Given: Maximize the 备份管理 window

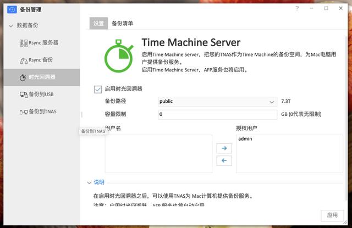Looking at the screenshot, I should pos(326,8).
